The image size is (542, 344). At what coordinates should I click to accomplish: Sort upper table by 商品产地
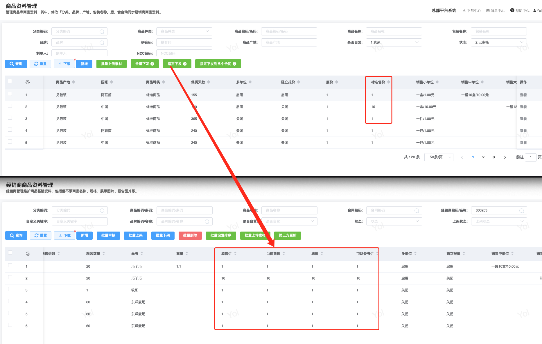73,82
